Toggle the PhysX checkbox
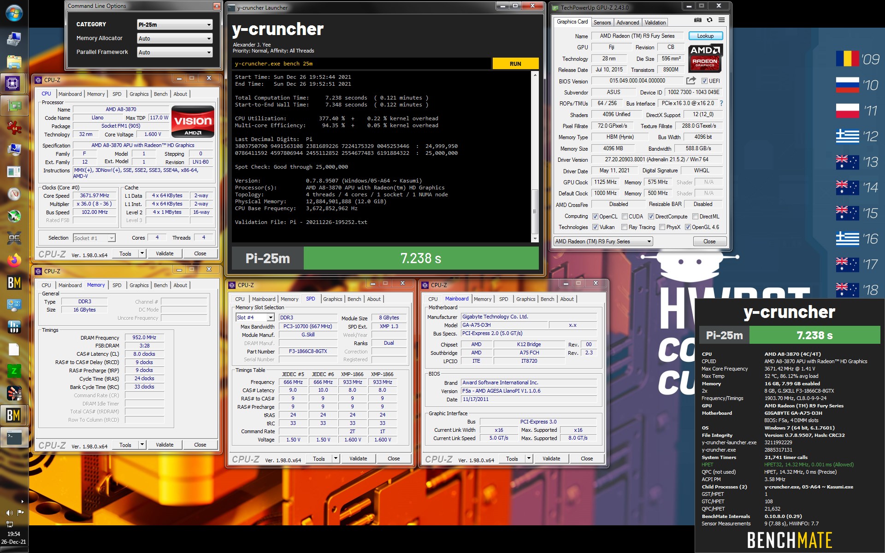Image resolution: width=885 pixels, height=553 pixels. 662,227
